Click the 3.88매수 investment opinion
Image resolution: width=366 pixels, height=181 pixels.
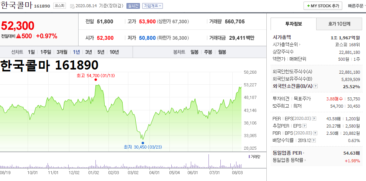click(x=335, y=99)
